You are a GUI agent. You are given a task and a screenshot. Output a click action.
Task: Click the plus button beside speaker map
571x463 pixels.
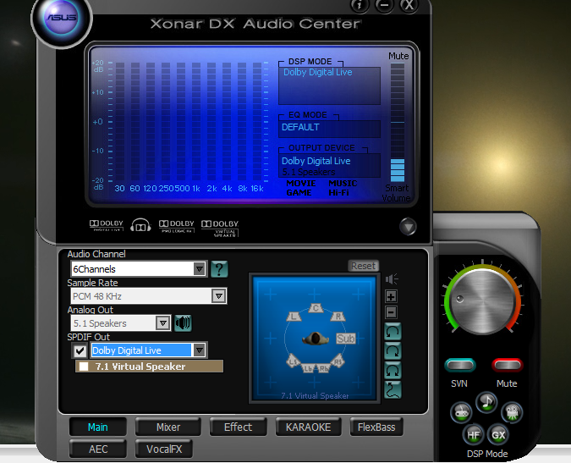(x=391, y=296)
